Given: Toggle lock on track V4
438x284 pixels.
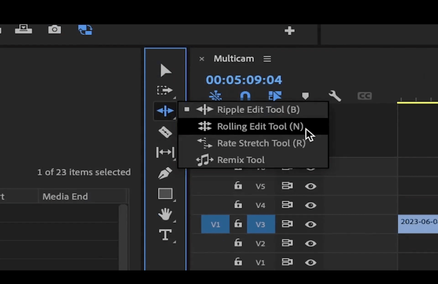Looking at the screenshot, I should (238, 205).
